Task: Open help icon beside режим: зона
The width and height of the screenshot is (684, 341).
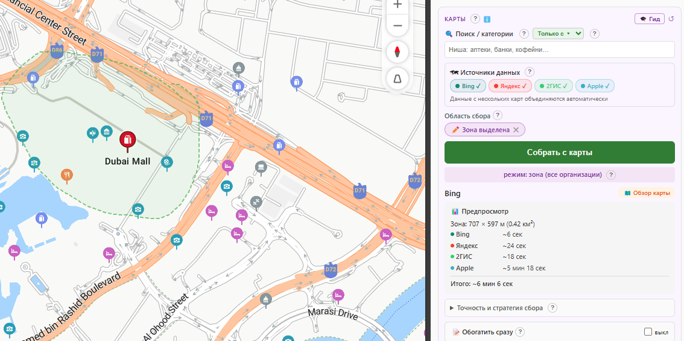Action: click(x=611, y=174)
